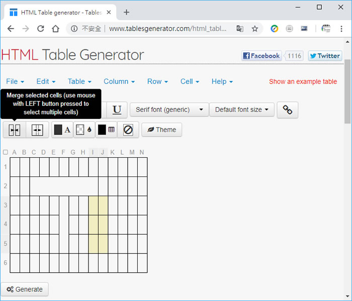Click the browser forward arrow
The image size is (352, 301).
click(x=26, y=29)
